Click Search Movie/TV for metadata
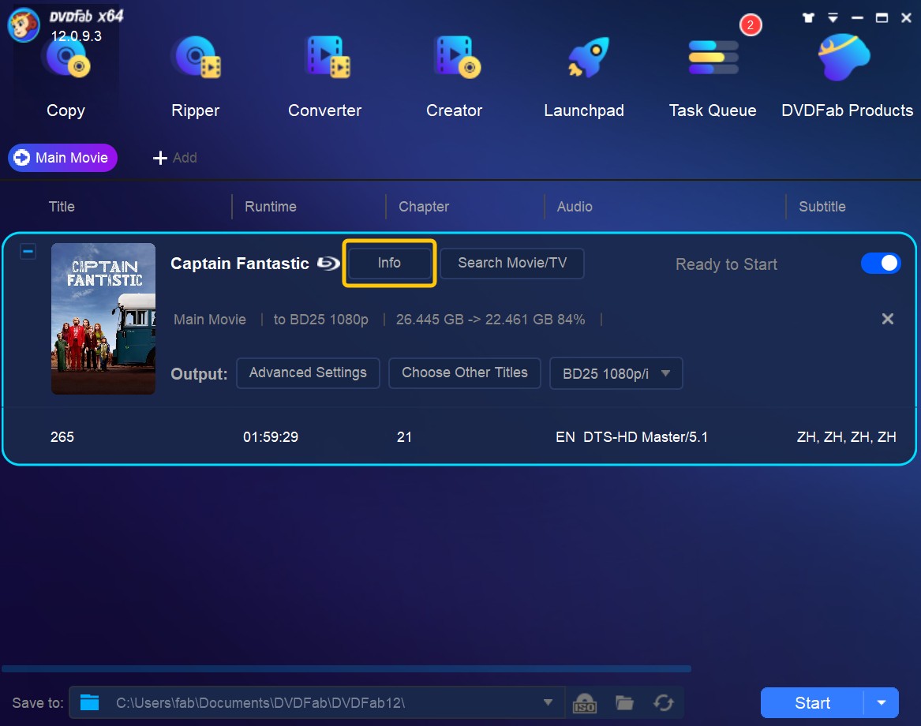The height and width of the screenshot is (726, 921). point(511,264)
